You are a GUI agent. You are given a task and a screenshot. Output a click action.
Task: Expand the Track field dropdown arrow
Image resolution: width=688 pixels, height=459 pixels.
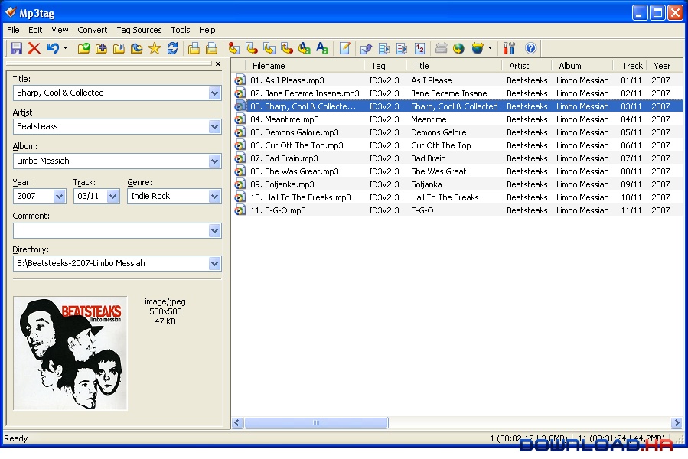pos(112,196)
